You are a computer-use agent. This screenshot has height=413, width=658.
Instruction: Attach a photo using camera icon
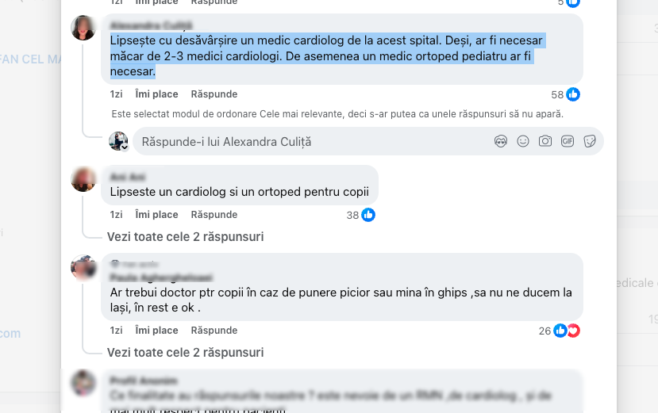[545, 141]
